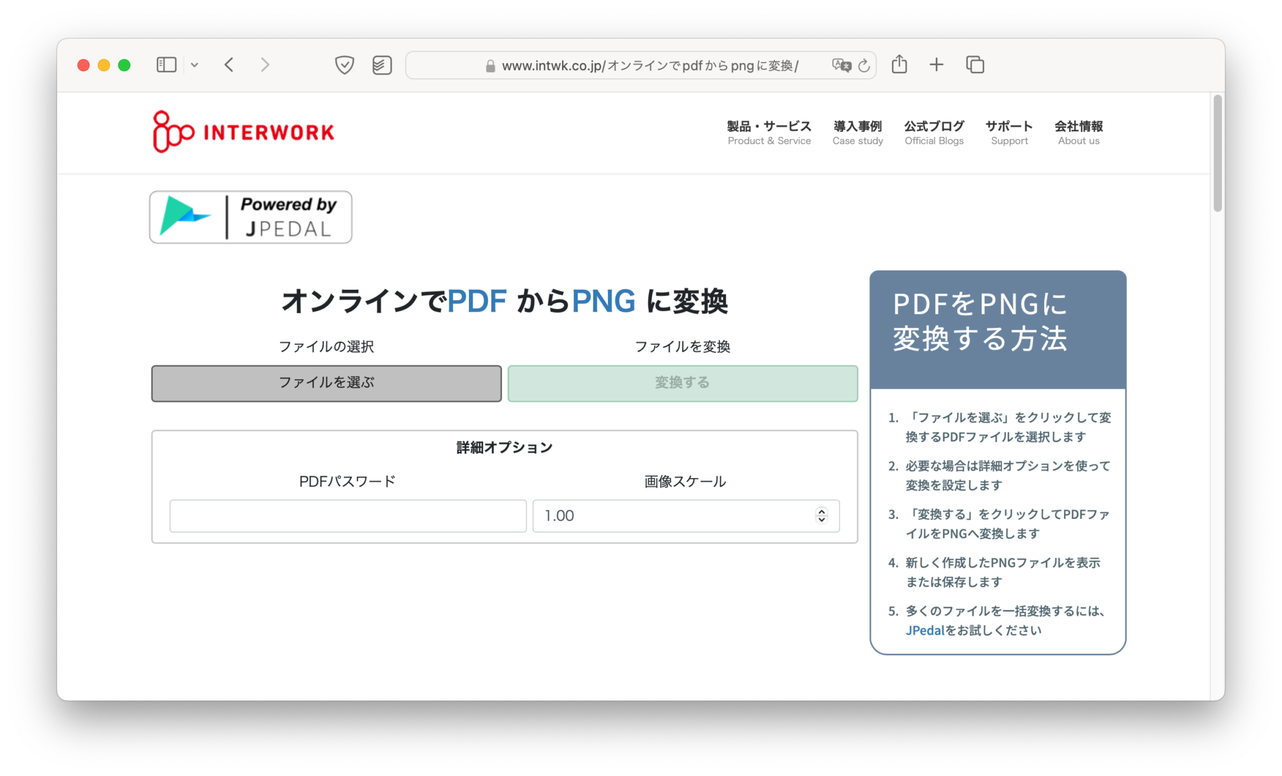Open the Share sheet icon
Image resolution: width=1282 pixels, height=776 pixels.
click(899, 64)
